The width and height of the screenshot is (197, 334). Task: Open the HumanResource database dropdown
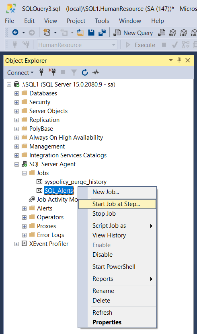77,45
